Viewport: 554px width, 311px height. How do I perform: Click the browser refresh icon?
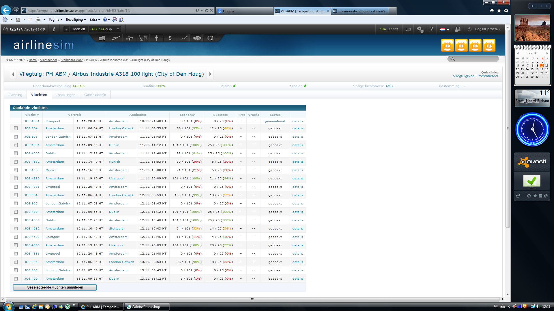pyautogui.click(x=206, y=11)
